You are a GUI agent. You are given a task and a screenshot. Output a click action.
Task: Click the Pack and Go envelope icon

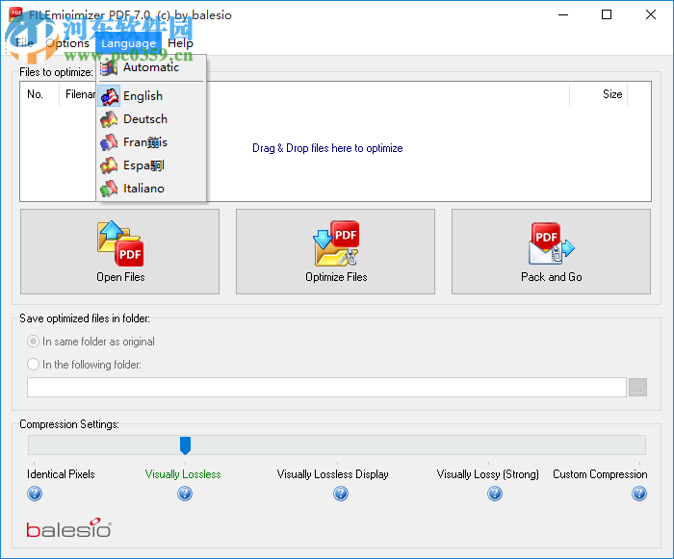[552, 243]
